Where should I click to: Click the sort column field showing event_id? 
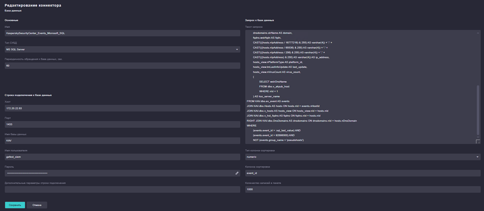[362, 173]
